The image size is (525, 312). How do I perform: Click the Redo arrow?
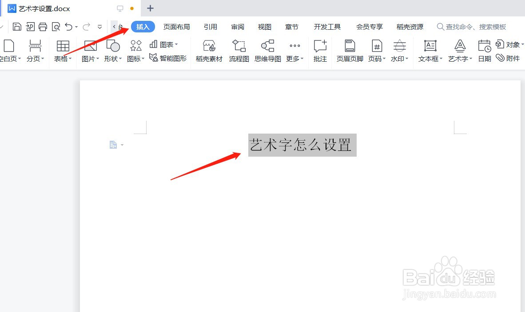[x=86, y=27]
